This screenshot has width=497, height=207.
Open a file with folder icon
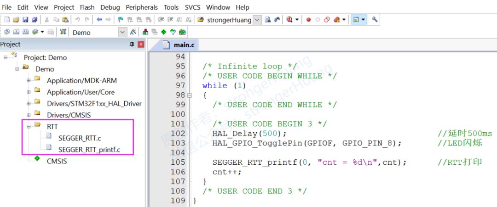click(16, 20)
